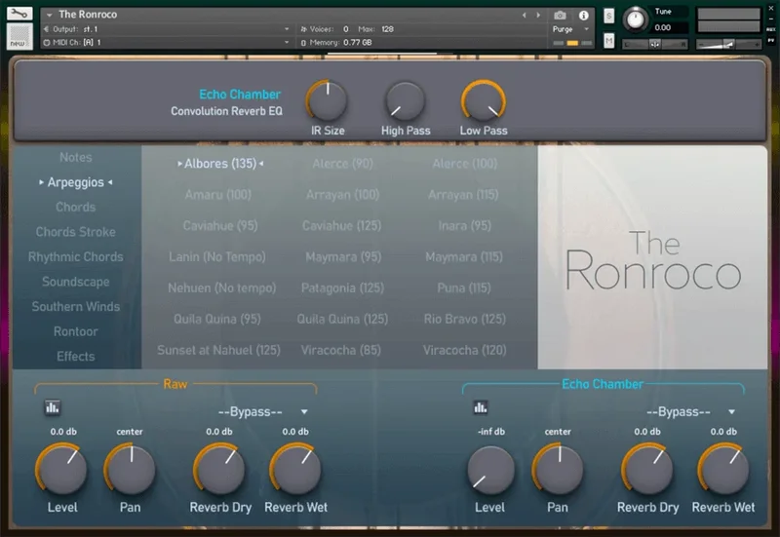Choose the Quila Quina (125) preset
This screenshot has height=537, width=780.
[x=342, y=320]
